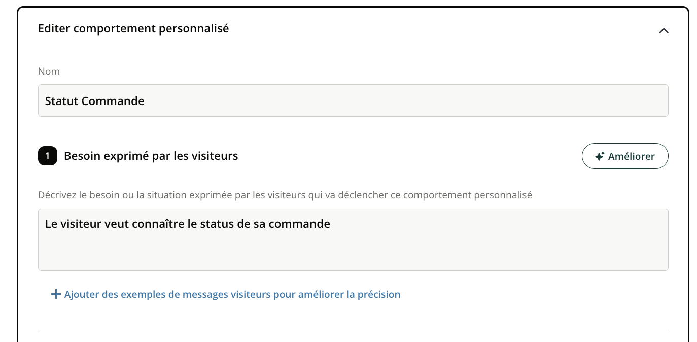697x342 pixels.
Task: Click the black step number 1 badge
Action: (x=48, y=156)
